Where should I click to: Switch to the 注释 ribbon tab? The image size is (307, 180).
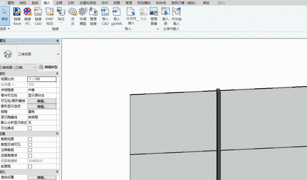[x=59, y=3]
